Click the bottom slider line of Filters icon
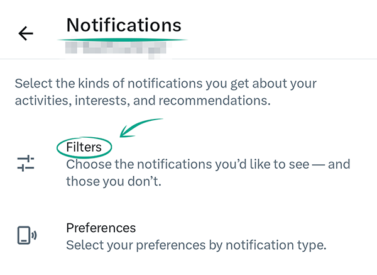The height and width of the screenshot is (275, 377). (26, 169)
